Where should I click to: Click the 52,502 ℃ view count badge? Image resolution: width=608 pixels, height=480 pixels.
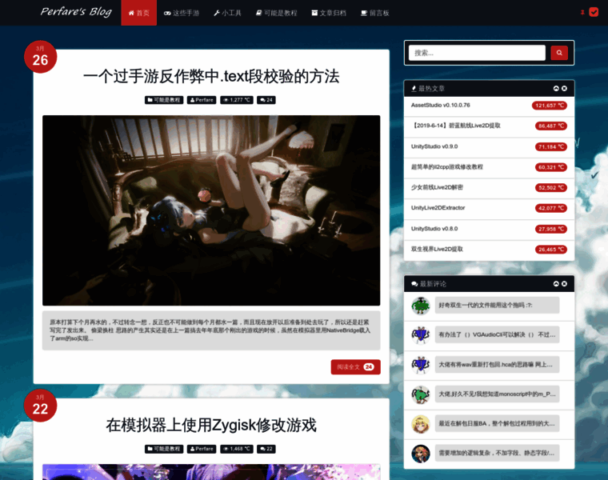tap(550, 188)
